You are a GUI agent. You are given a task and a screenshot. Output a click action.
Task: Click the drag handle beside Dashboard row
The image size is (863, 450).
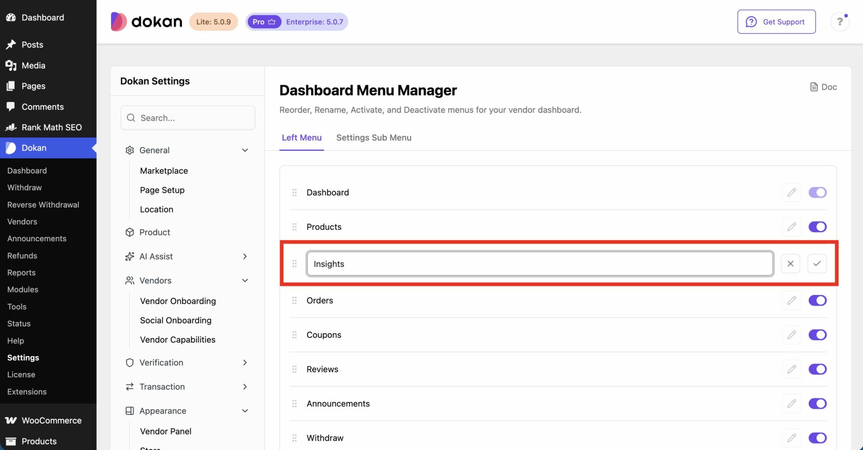294,193
